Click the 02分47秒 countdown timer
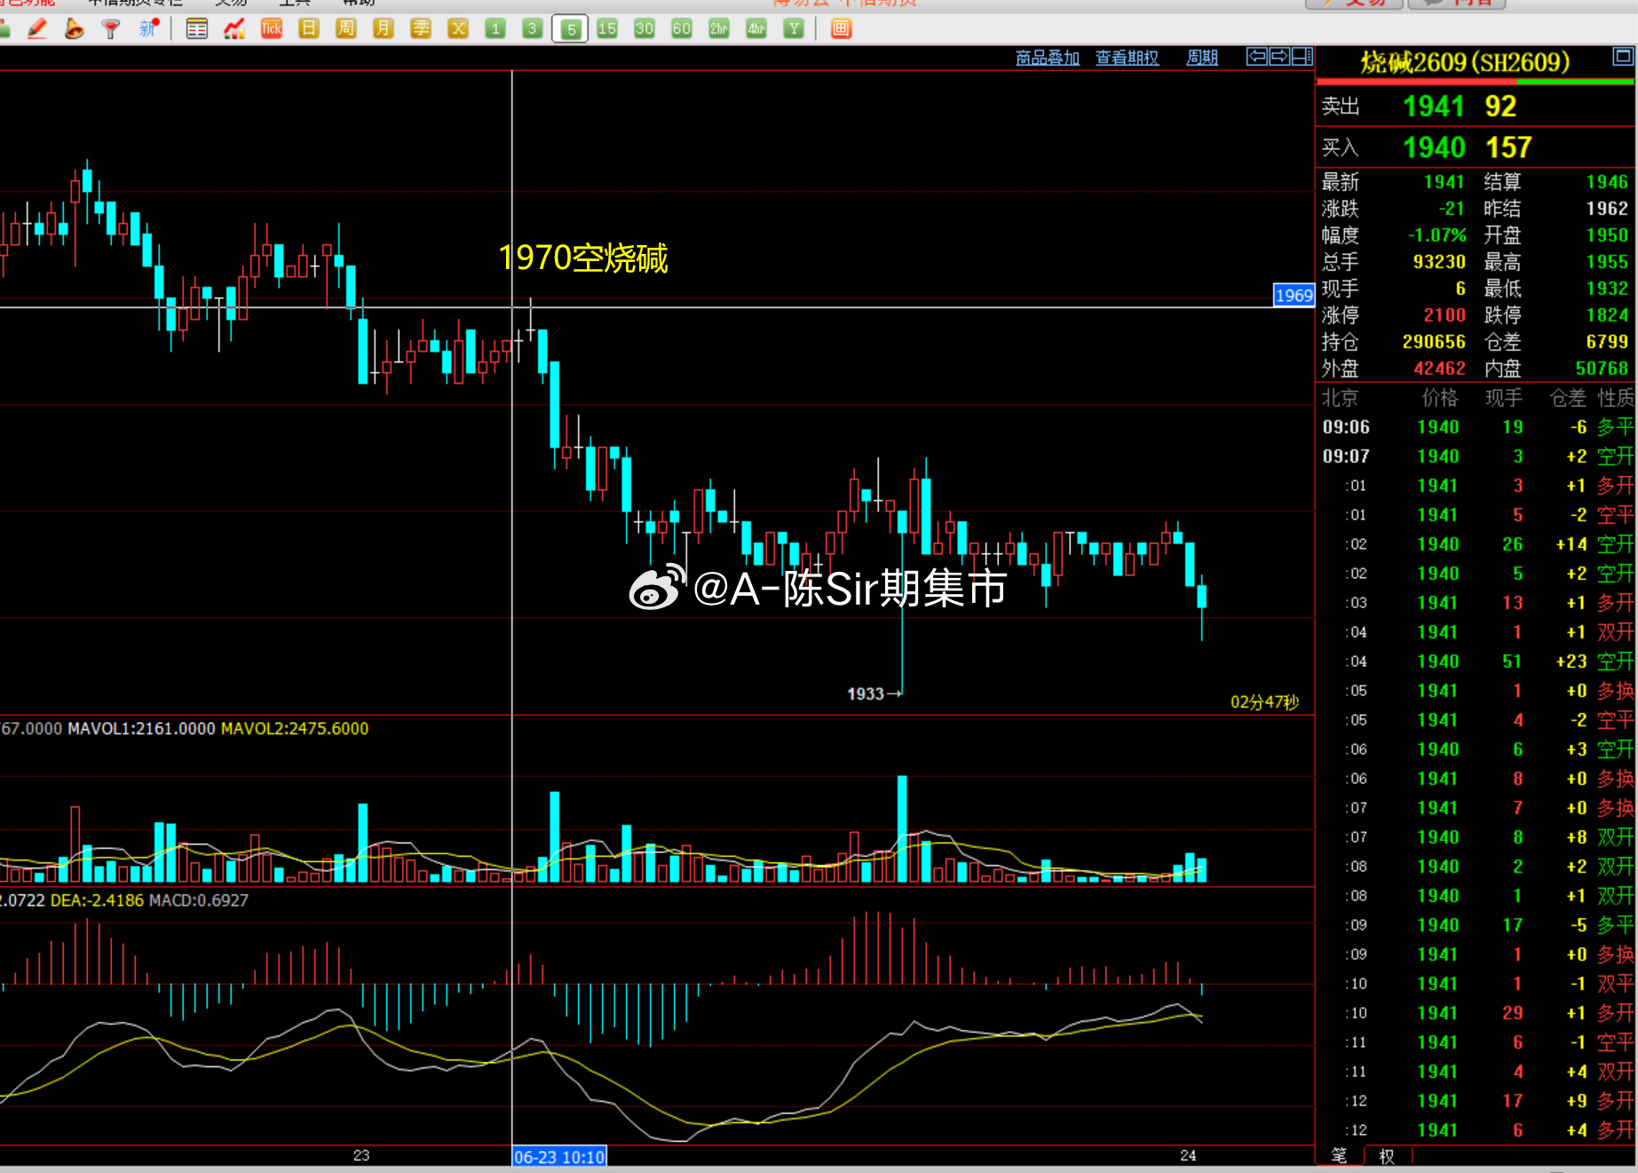The width and height of the screenshot is (1638, 1173). click(1264, 702)
